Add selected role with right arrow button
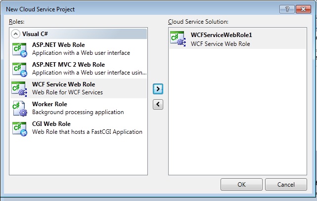 coord(158,89)
